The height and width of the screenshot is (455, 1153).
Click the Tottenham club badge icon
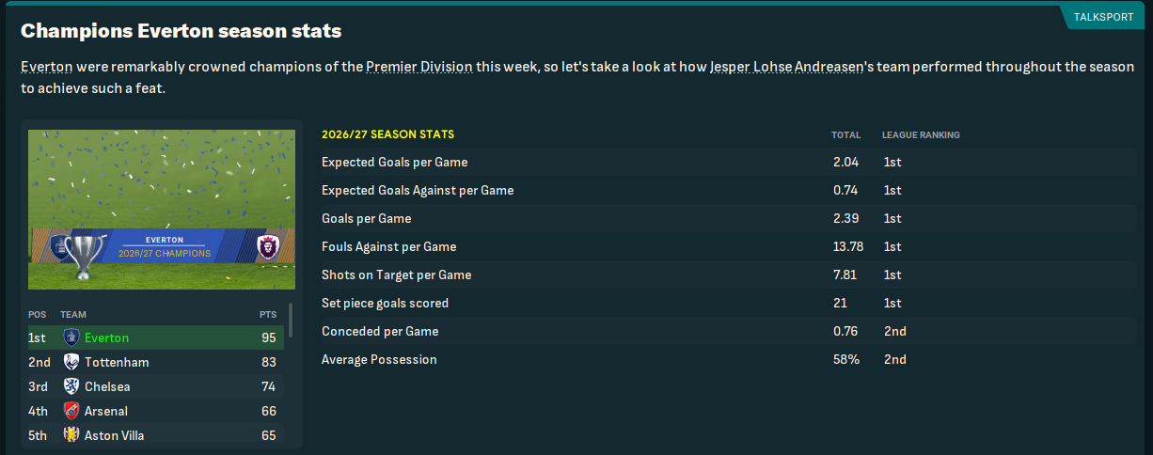pos(71,362)
